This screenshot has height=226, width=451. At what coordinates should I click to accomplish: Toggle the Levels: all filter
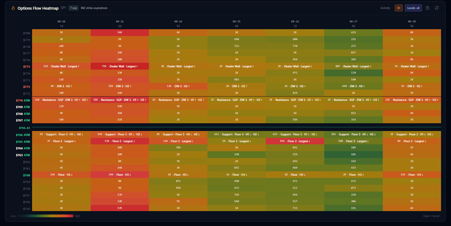tap(413, 8)
